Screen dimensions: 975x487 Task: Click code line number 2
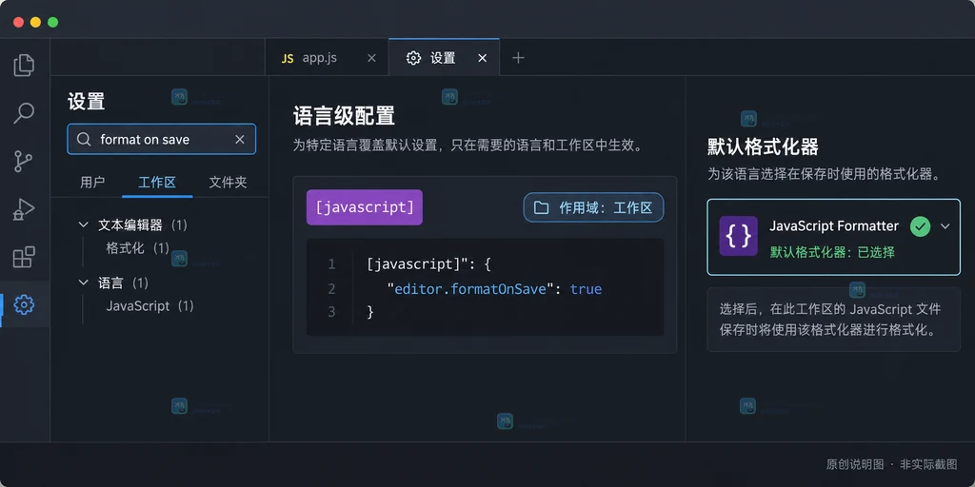331,289
